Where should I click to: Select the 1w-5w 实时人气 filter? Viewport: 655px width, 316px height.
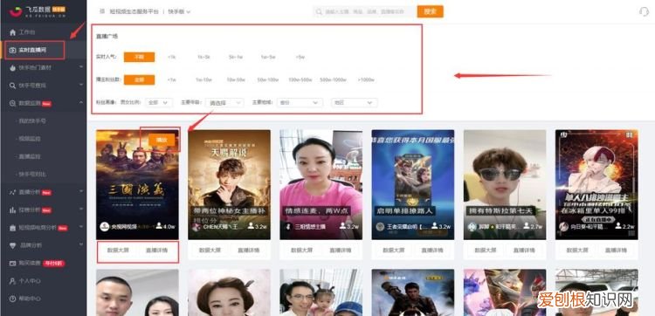coord(268,57)
